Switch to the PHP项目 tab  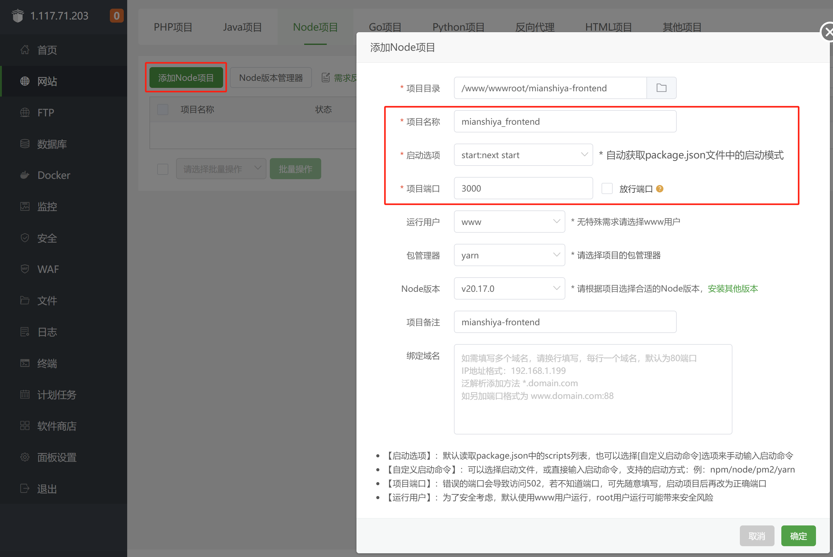click(x=173, y=27)
